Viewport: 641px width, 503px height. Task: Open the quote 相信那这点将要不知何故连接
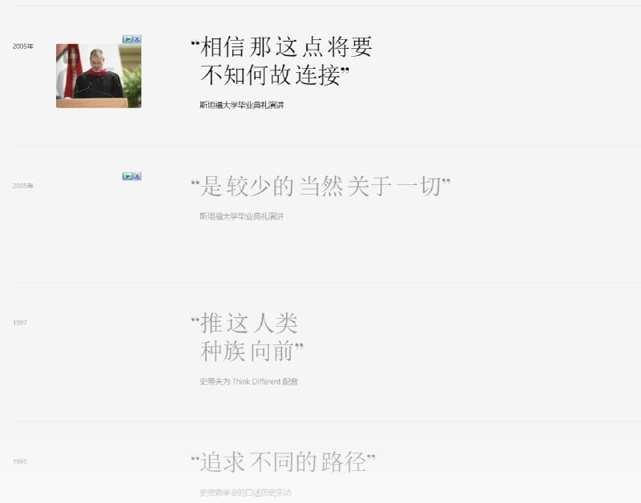pyautogui.click(x=284, y=60)
